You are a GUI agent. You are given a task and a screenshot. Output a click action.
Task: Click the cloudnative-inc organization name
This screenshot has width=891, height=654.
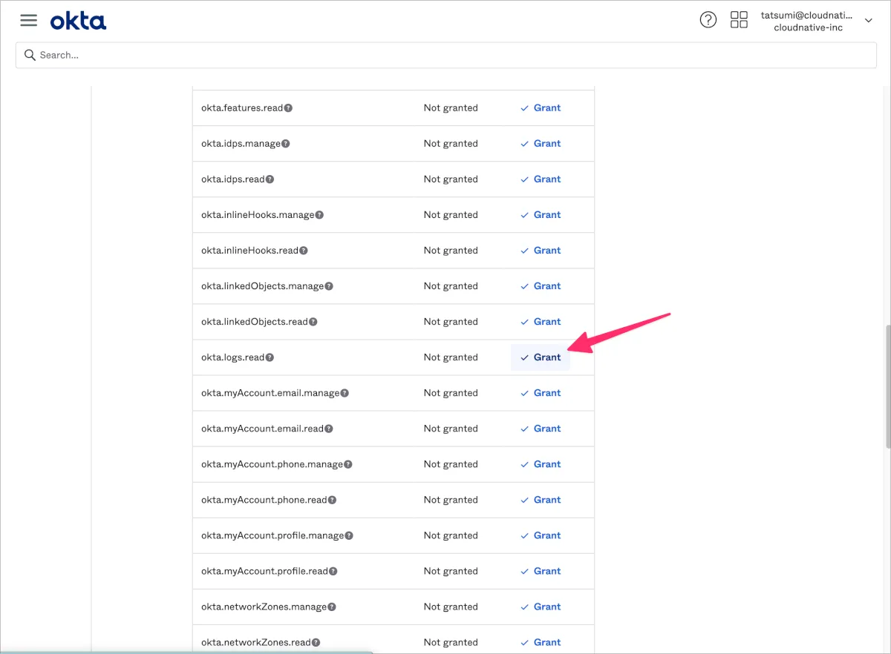pyautogui.click(x=808, y=27)
